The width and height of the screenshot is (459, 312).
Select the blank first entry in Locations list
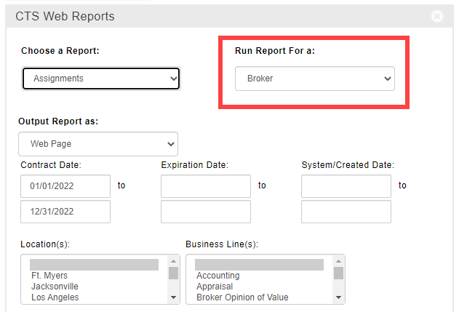pos(95,265)
